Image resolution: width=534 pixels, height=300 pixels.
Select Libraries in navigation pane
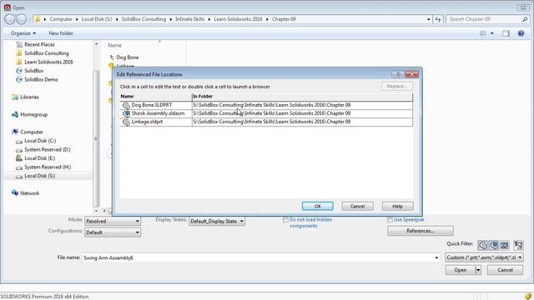(x=29, y=97)
